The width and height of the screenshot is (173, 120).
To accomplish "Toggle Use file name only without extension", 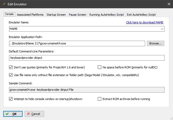I will [11, 75].
